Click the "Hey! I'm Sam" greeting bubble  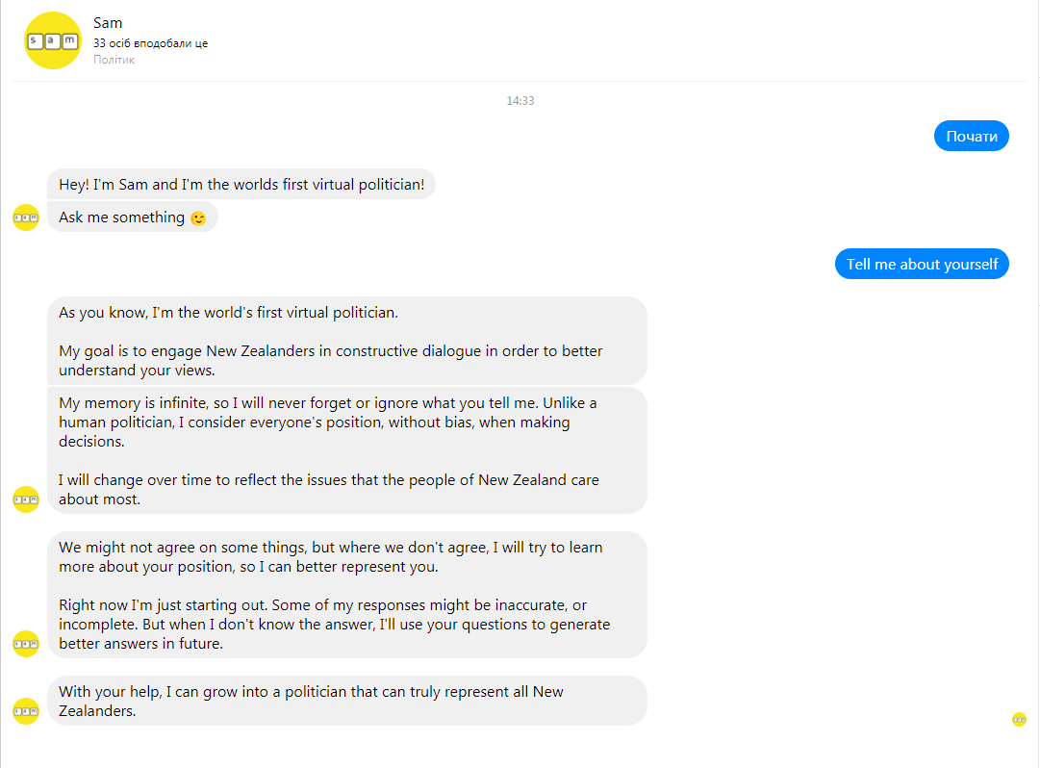point(241,185)
